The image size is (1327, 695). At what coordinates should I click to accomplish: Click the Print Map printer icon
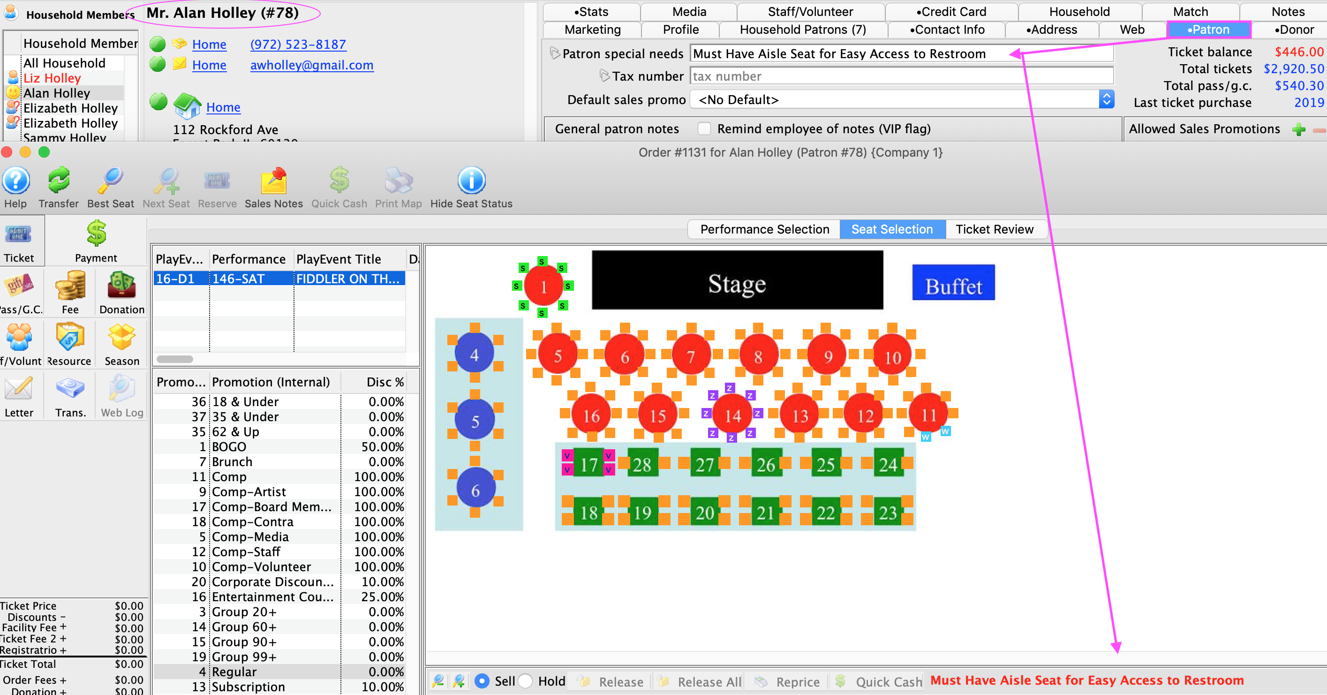pos(398,181)
